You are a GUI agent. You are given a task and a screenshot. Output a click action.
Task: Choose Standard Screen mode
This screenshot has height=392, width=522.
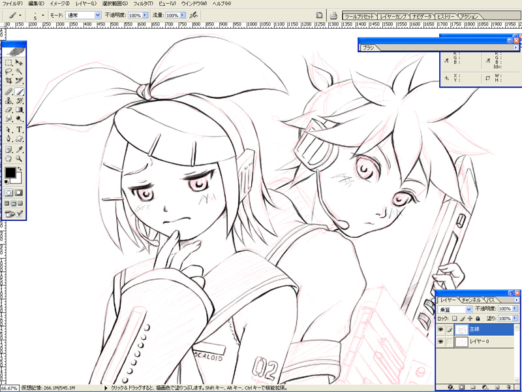coord(7,203)
